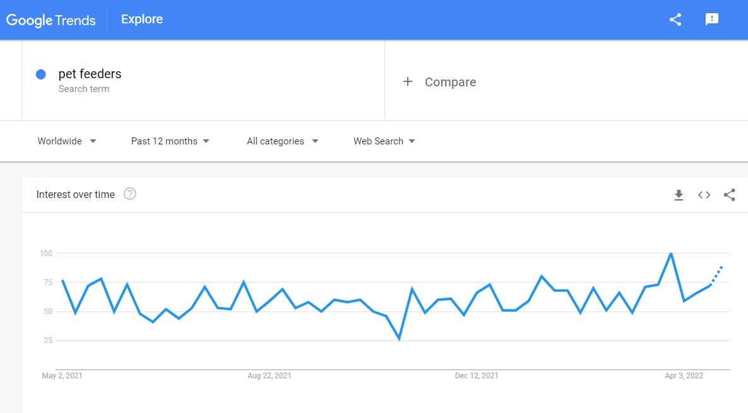Open the send feedback icon in the header
This screenshot has width=748, height=413.
[712, 19]
